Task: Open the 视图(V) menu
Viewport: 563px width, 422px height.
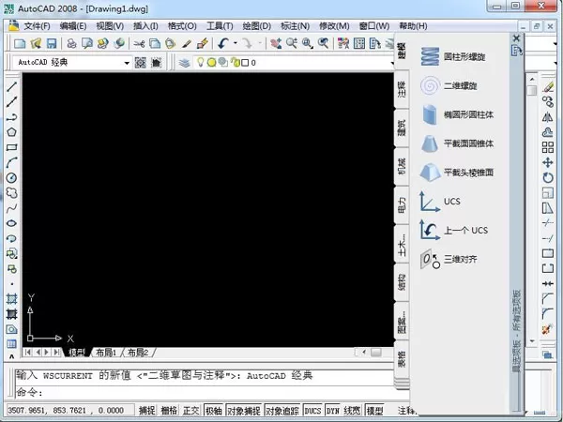Action: click(110, 26)
